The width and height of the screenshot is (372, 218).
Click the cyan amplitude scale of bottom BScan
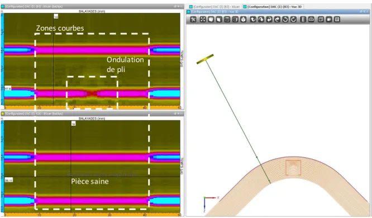(2, 167)
